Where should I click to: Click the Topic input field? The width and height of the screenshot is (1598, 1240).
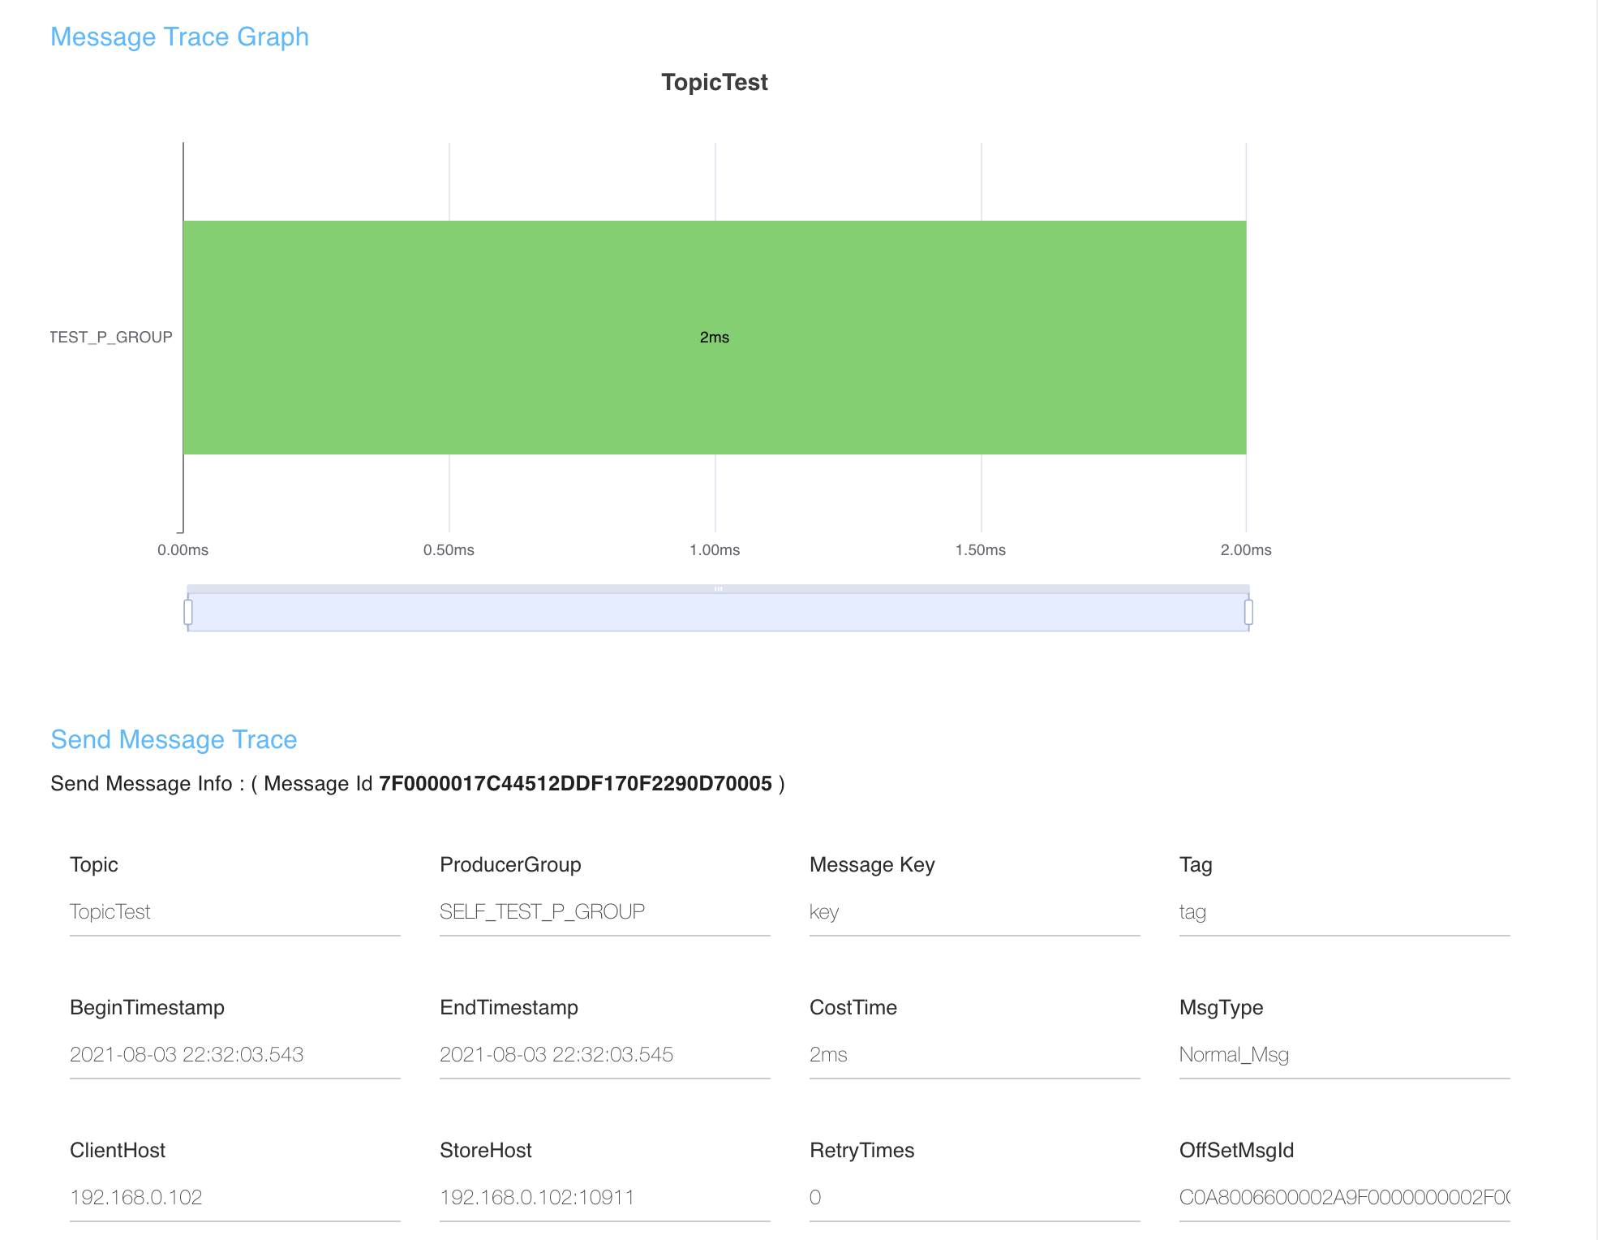coord(234,912)
